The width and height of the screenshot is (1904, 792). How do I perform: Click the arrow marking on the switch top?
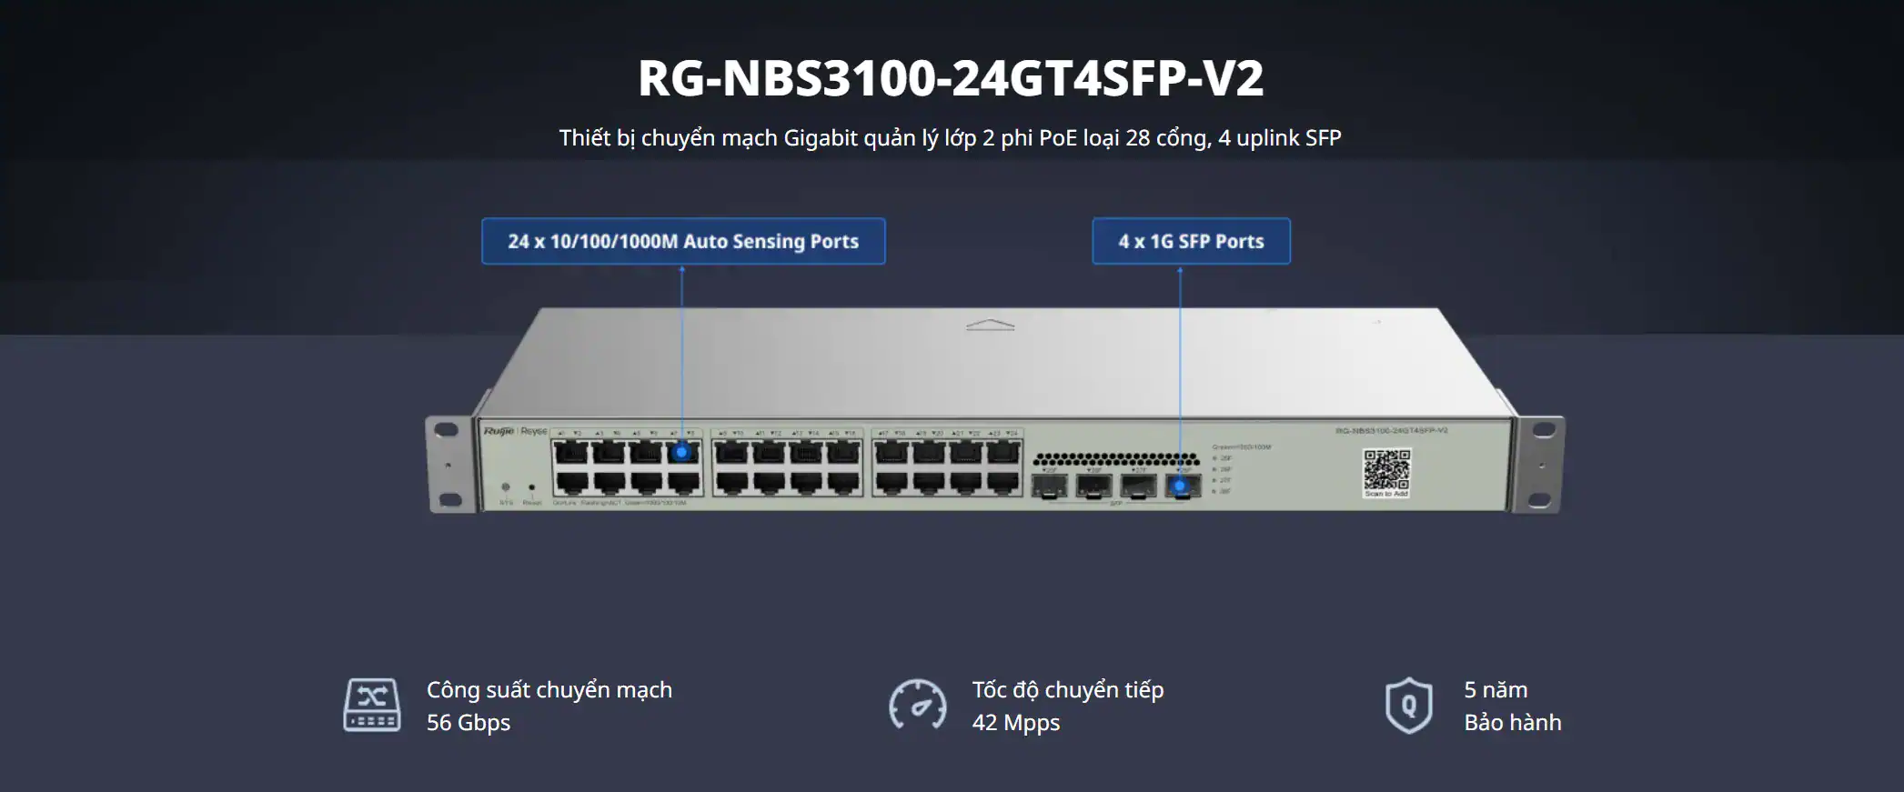(x=990, y=325)
